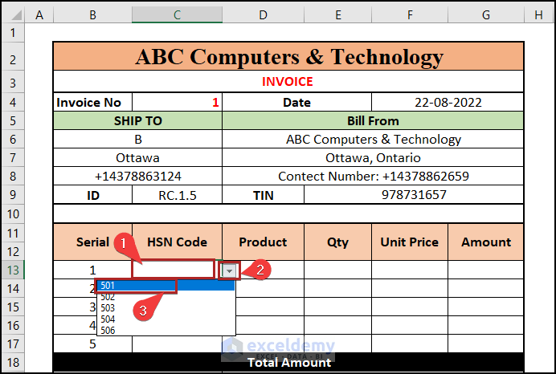Select row 17 header
Viewport: 556px width, 374px height.
(x=13, y=344)
